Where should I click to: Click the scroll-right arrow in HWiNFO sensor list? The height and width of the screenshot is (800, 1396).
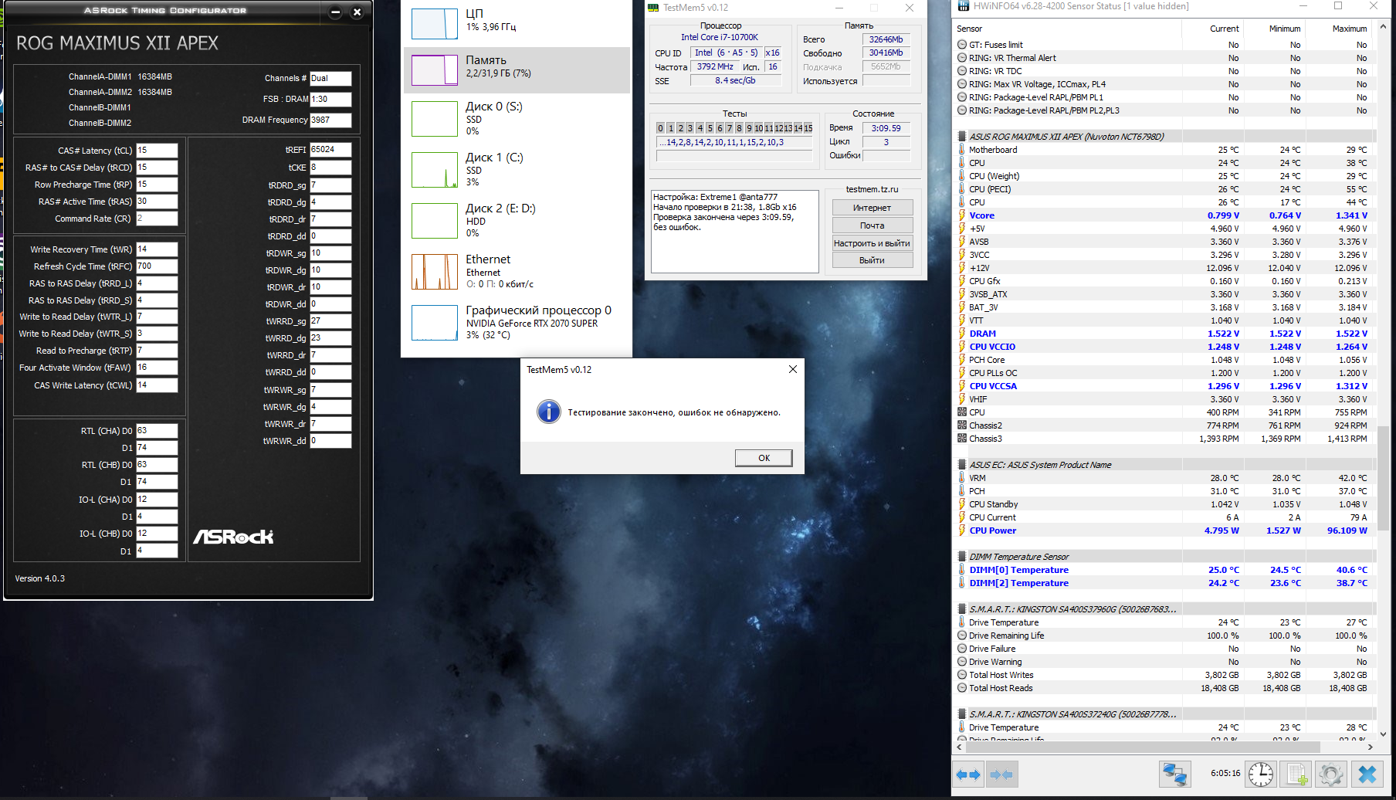[x=1371, y=747]
